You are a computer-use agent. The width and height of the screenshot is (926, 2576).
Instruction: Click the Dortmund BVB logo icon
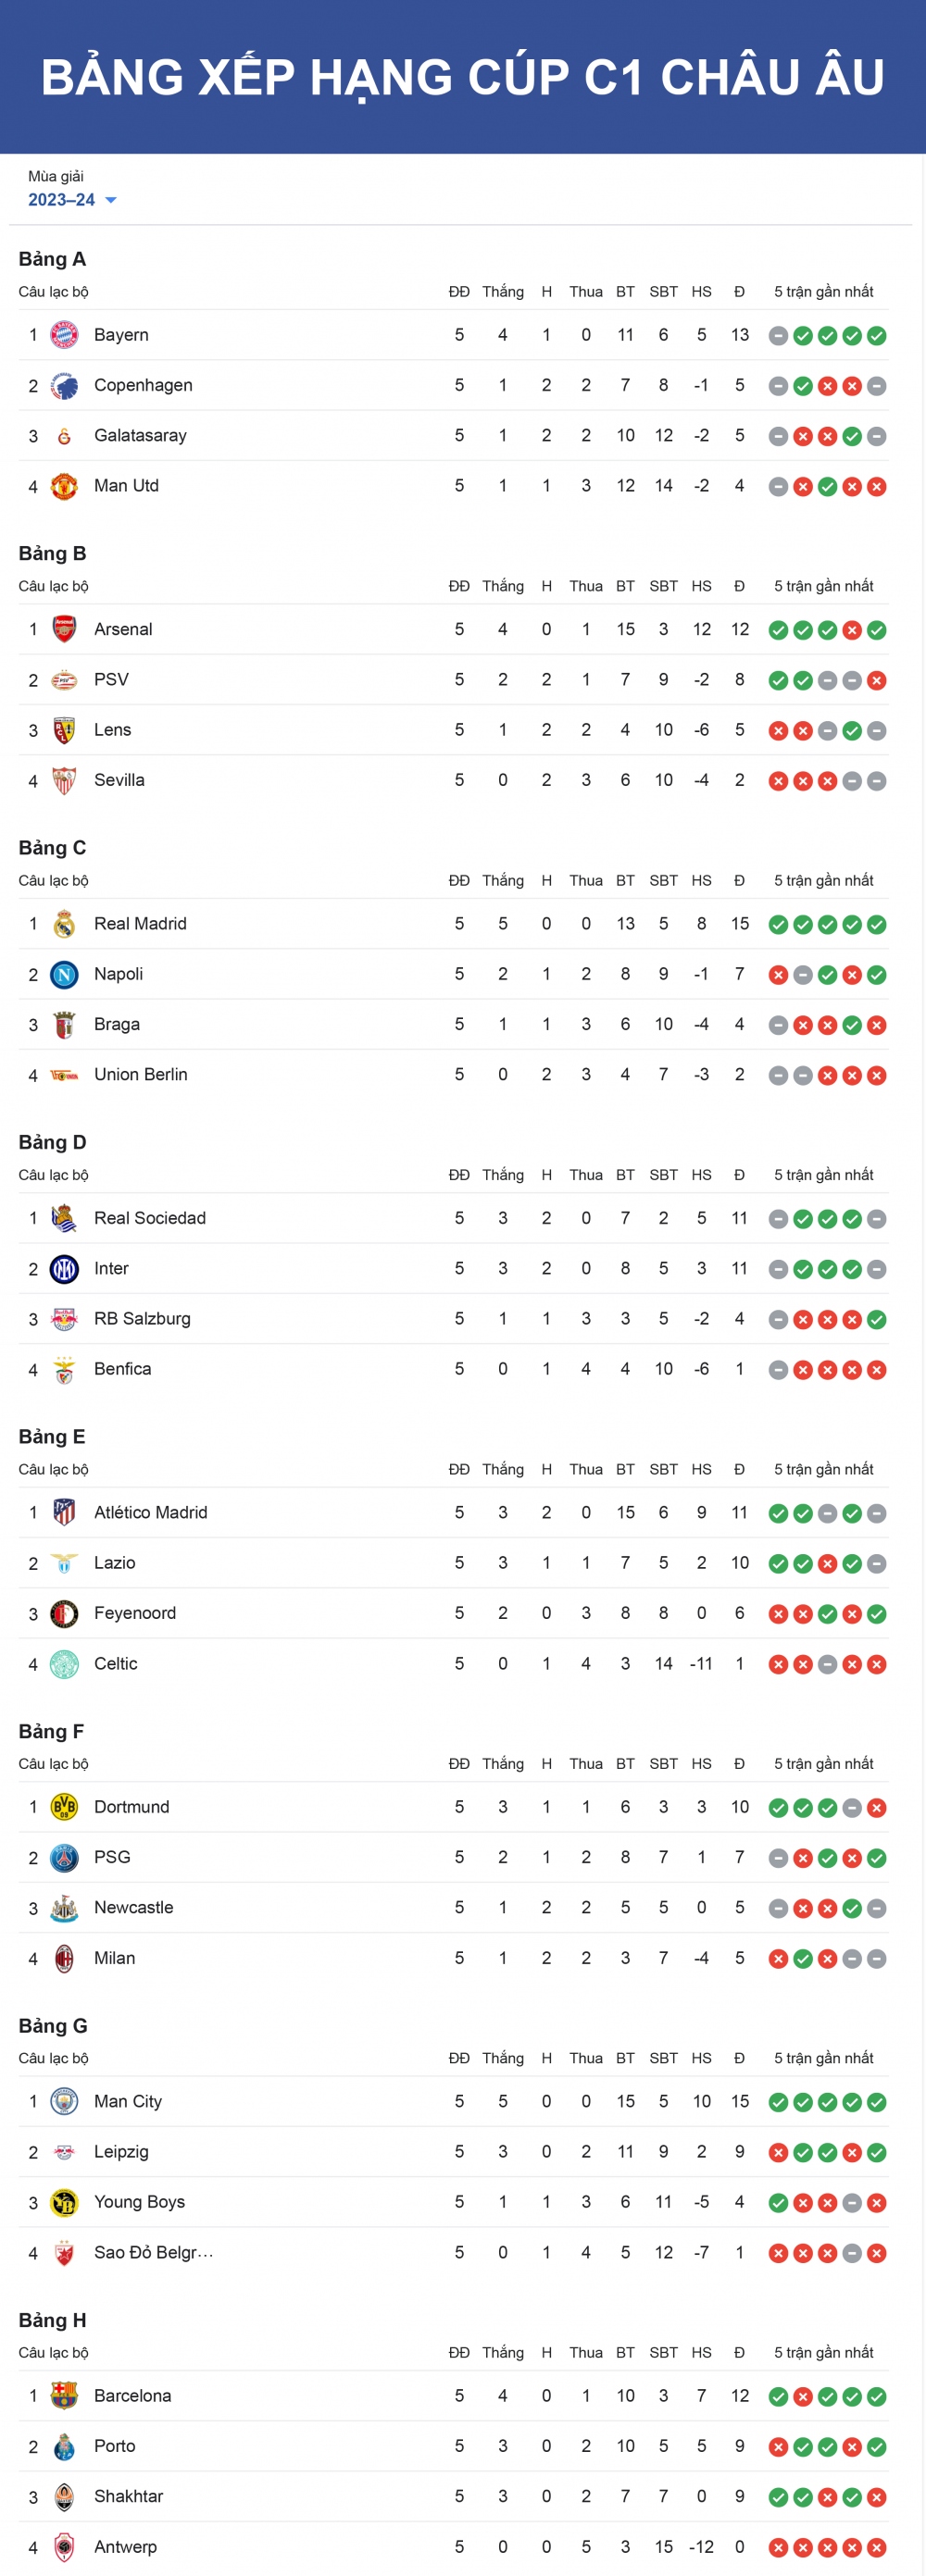pos(64,1807)
